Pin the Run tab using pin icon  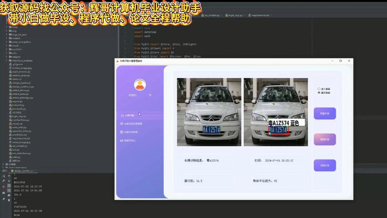[x=4, y=199]
